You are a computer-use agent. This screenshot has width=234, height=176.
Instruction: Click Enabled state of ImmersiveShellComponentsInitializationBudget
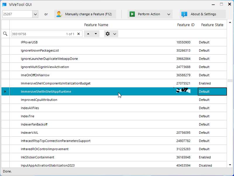[x=205, y=83]
